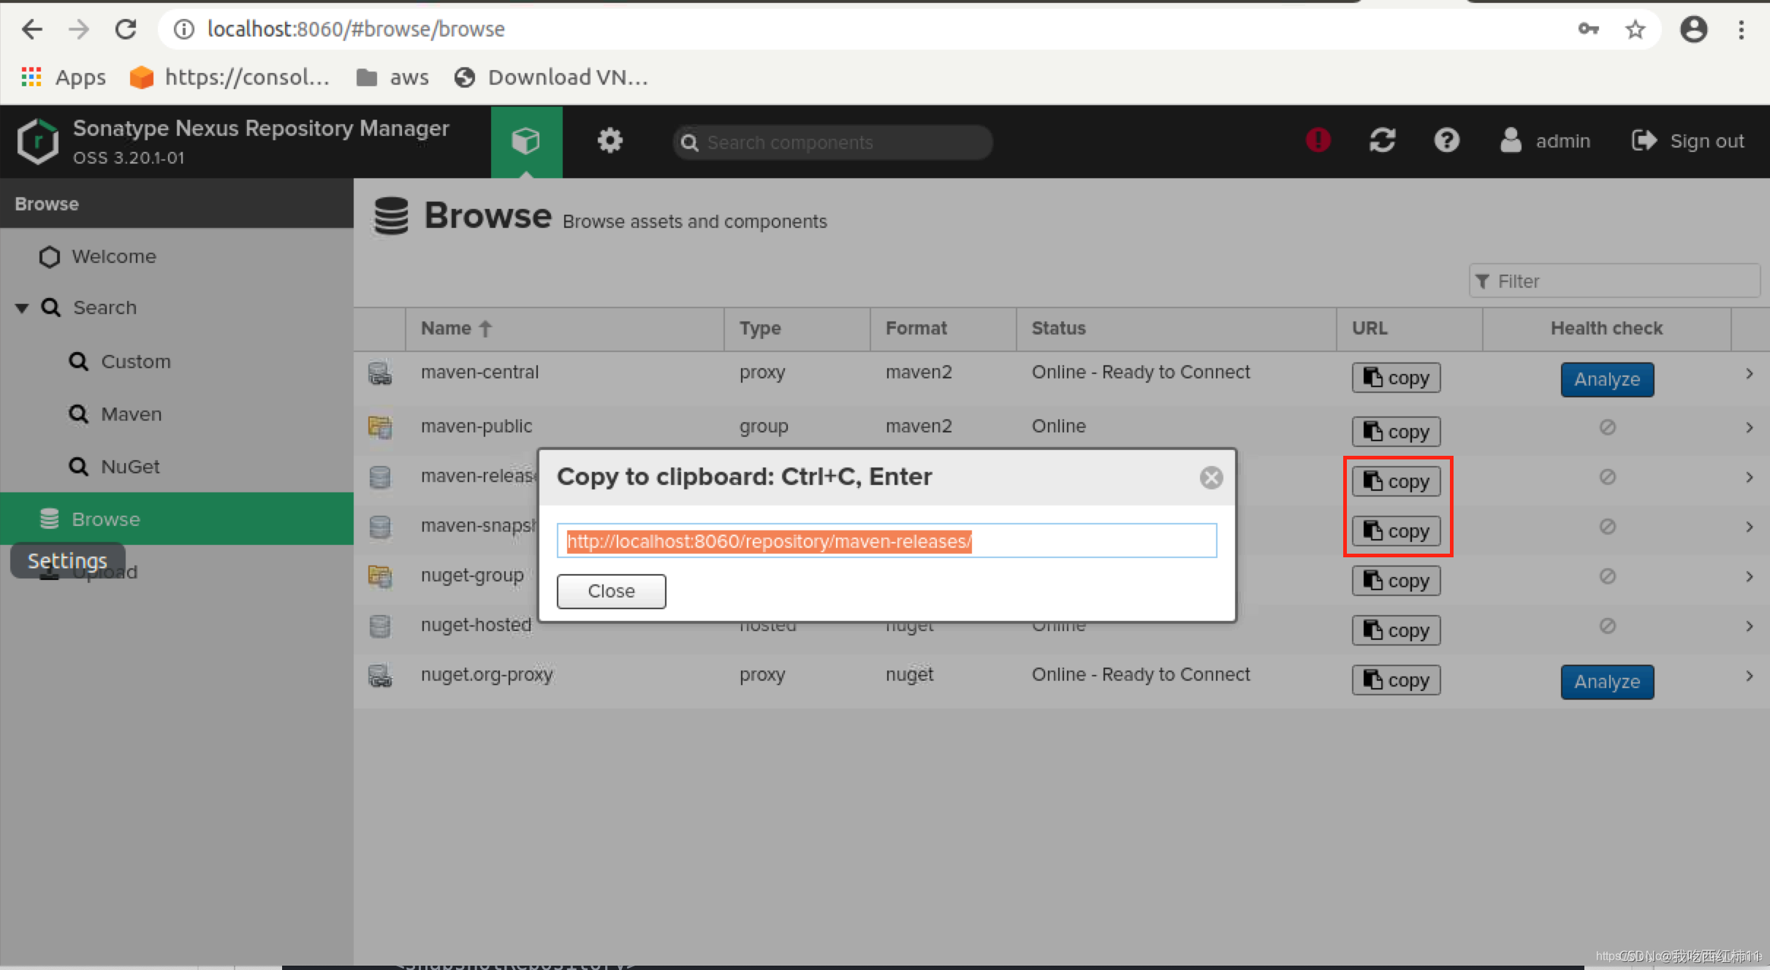1770x970 pixels.
Task: Refresh view with the circular refresh icon
Action: 1382,140
